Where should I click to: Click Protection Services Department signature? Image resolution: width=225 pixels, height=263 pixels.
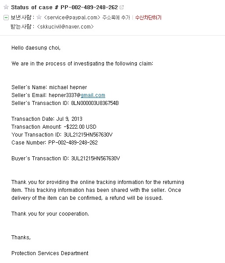(50, 253)
